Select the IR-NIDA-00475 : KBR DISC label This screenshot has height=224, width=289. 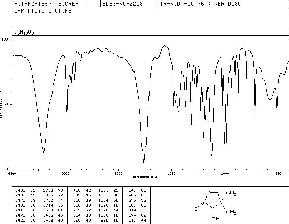coord(200,4)
